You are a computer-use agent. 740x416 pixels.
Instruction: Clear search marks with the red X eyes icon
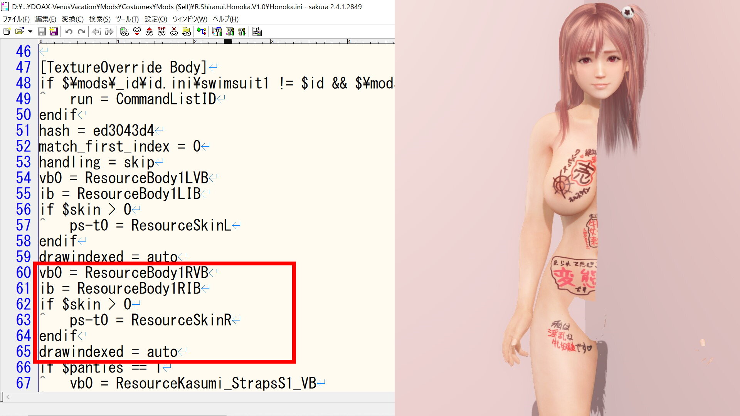(174, 32)
